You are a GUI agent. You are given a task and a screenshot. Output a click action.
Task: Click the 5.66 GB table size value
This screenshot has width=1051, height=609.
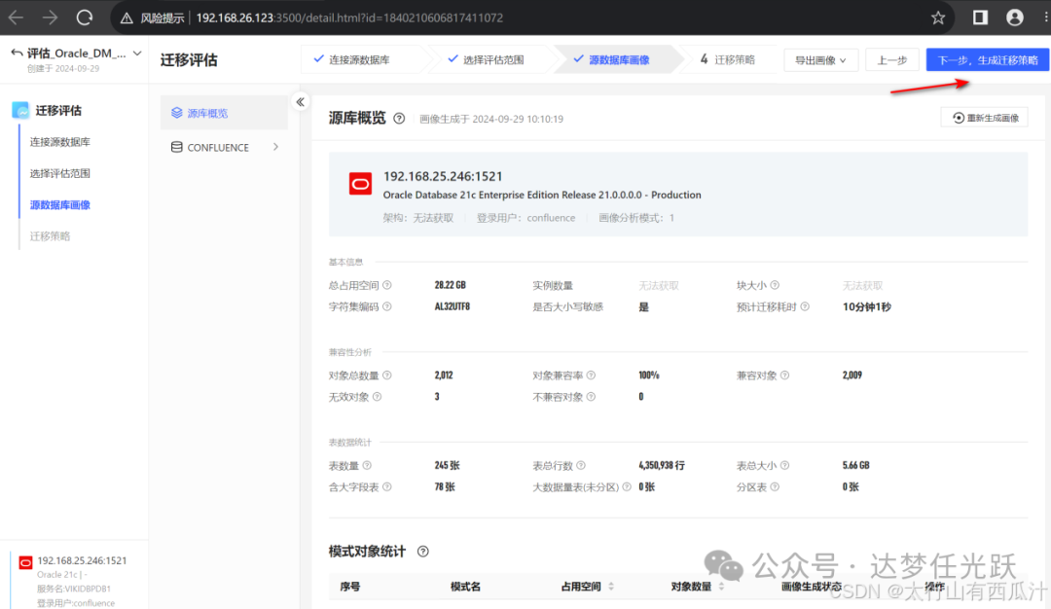click(856, 465)
